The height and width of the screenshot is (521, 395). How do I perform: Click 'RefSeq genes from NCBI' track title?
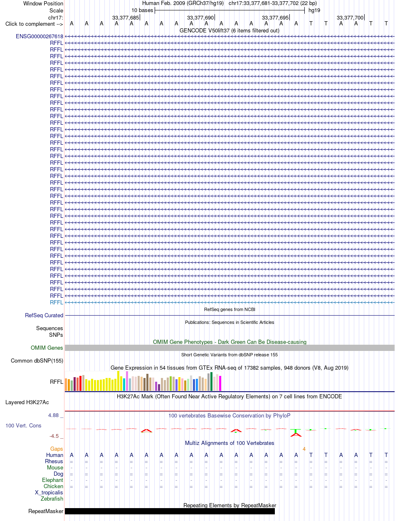230,309
